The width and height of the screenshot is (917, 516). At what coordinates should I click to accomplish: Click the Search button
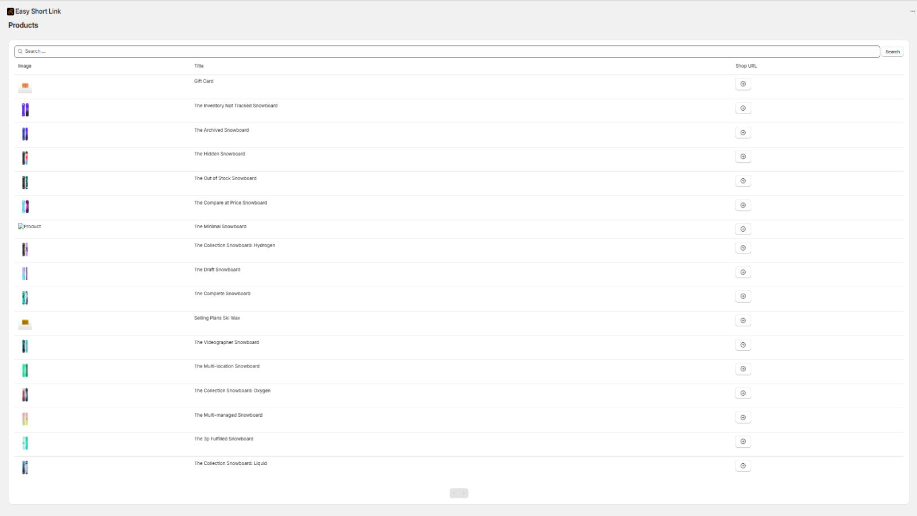pos(892,52)
